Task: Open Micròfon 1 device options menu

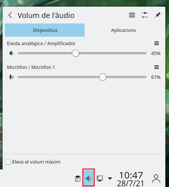Action: click(157, 67)
